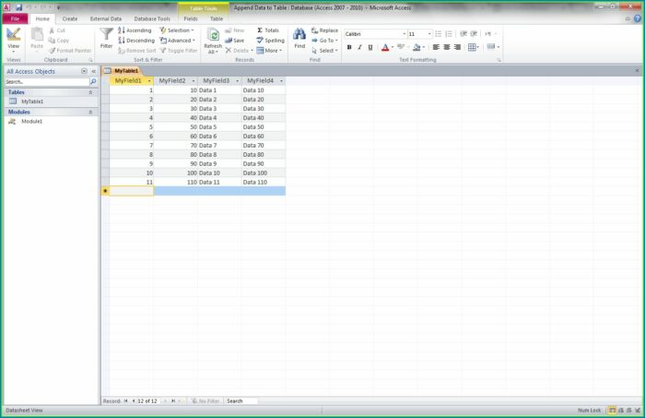Screen dimensions: 645x418
Task: Click the new record MyField1 cell
Action: (x=132, y=191)
